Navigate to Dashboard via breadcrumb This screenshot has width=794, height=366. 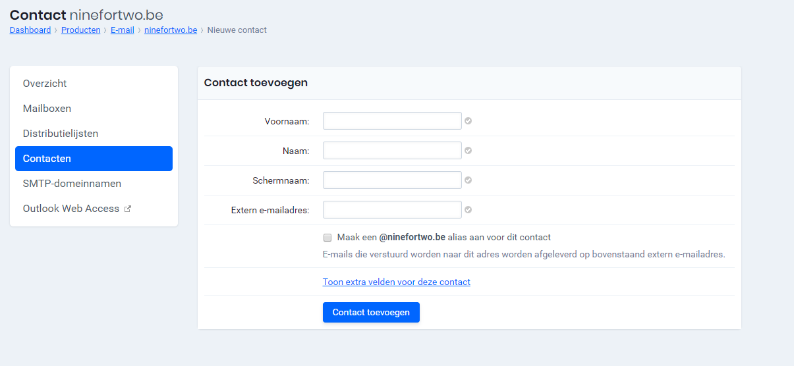pyautogui.click(x=30, y=30)
